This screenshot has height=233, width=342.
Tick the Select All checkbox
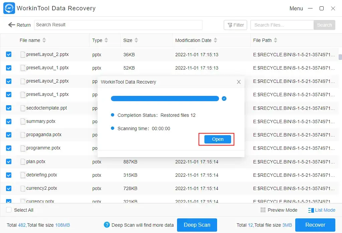pyautogui.click(x=9, y=210)
